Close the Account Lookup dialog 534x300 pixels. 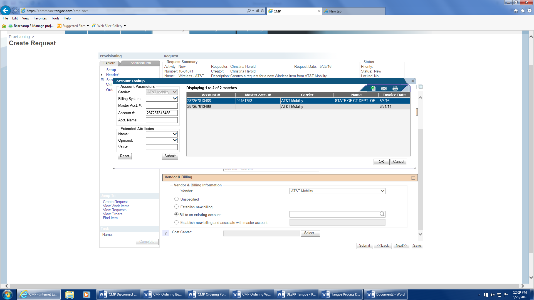coord(413,81)
